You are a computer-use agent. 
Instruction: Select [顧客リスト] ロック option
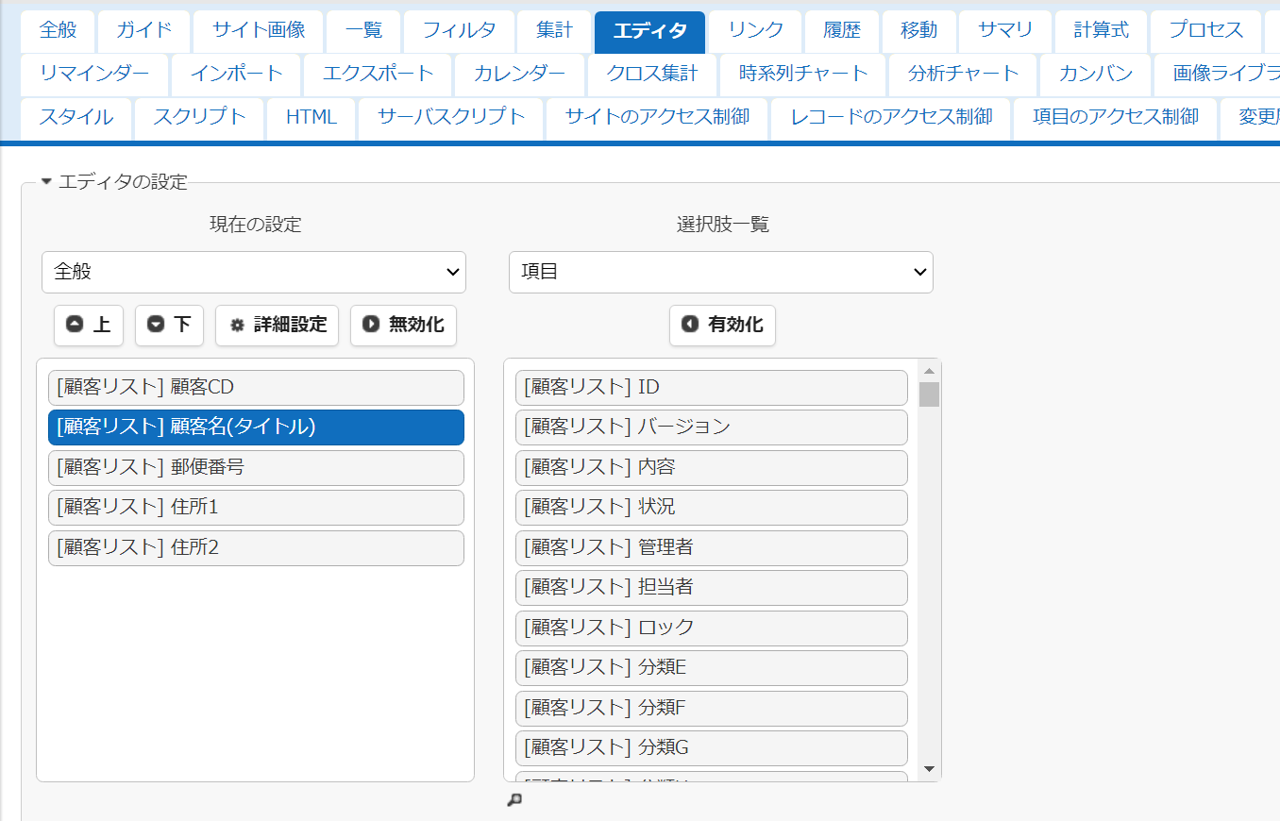712,628
